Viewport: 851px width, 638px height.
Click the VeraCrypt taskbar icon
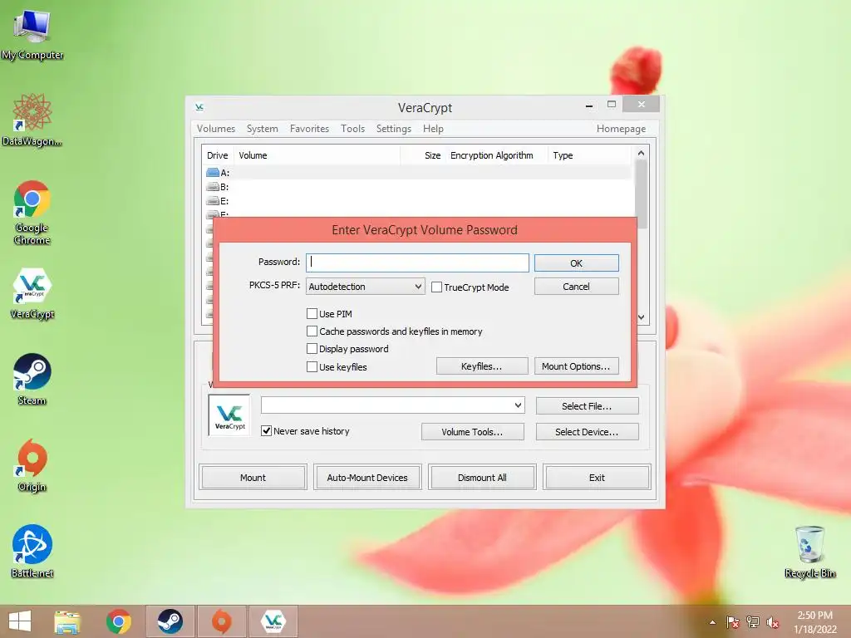[x=273, y=621]
